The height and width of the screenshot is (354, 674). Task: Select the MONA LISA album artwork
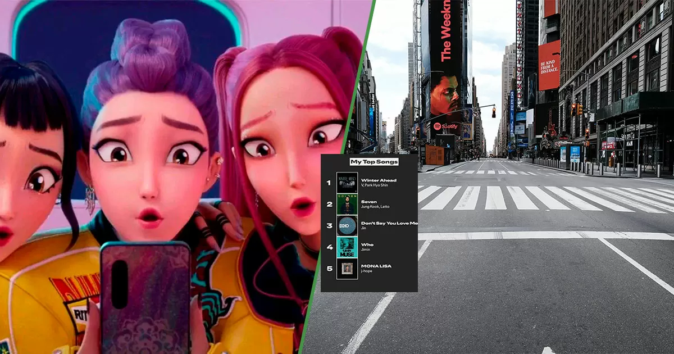pyautogui.click(x=347, y=269)
